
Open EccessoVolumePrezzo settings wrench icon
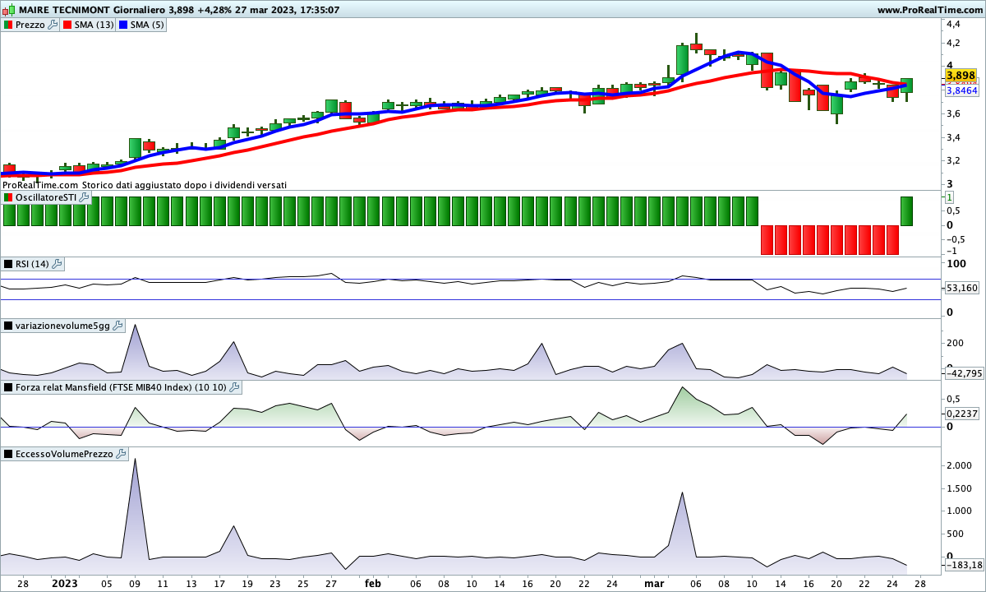(122, 454)
